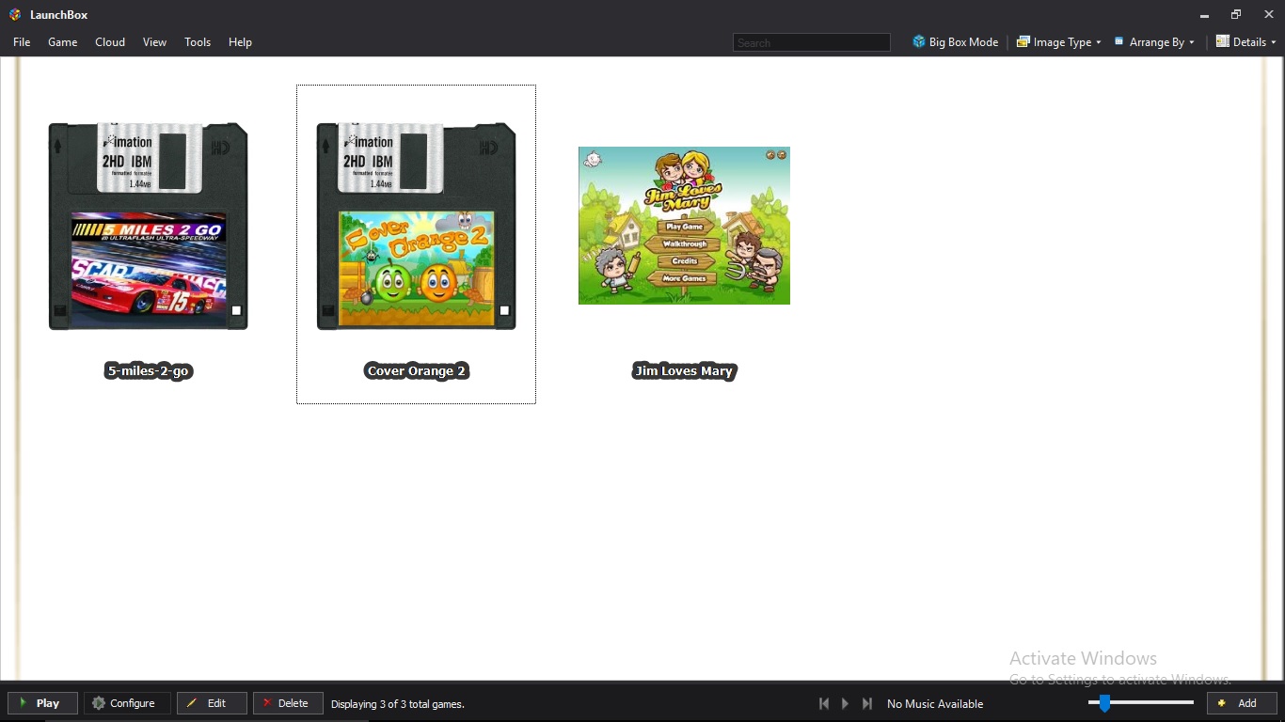Image resolution: width=1285 pixels, height=722 pixels.
Task: Restore down the LaunchBox window
Action: pos(1236,15)
